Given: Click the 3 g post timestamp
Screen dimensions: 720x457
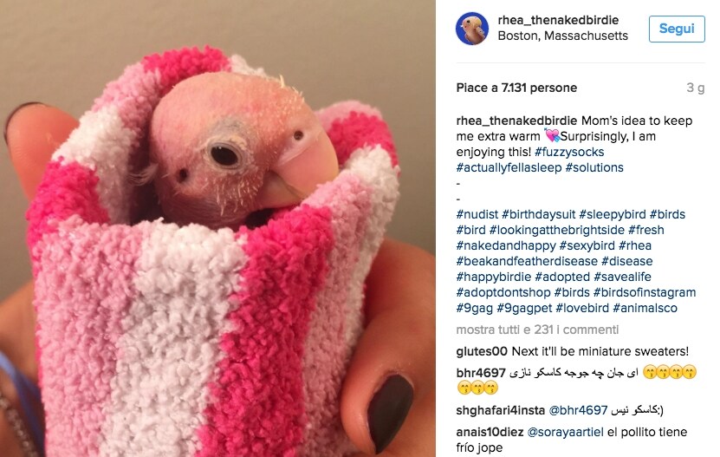Looking at the screenshot, I should [695, 88].
